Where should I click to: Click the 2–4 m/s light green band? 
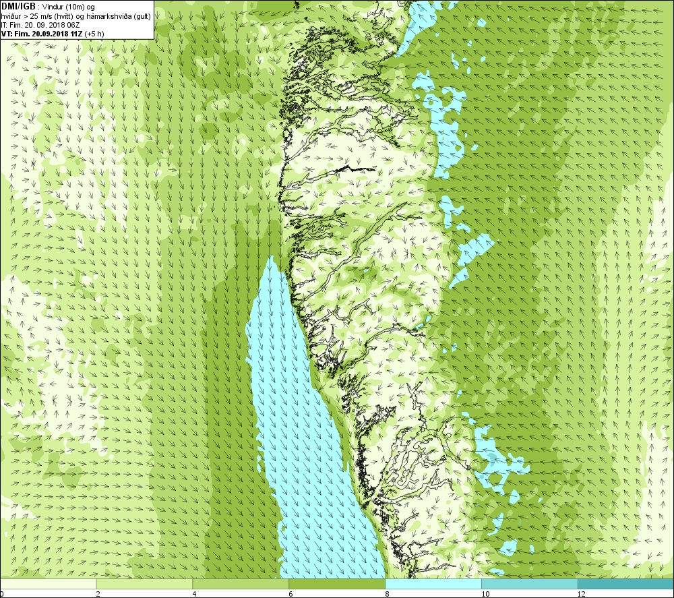point(144,584)
